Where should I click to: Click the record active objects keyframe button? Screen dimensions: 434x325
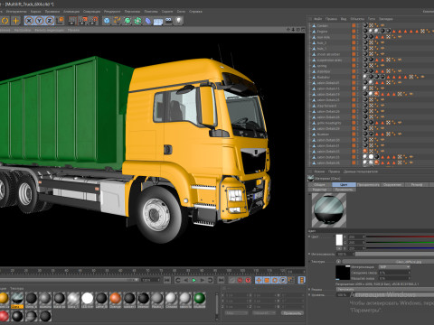point(232,280)
